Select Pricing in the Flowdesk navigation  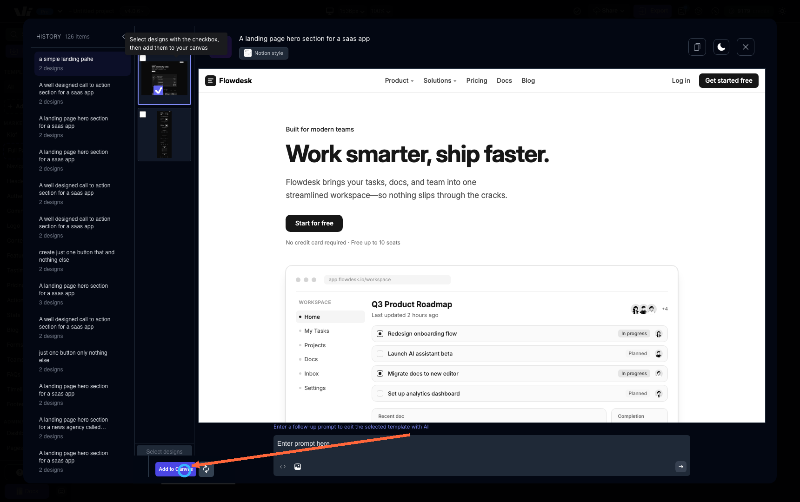tap(476, 80)
